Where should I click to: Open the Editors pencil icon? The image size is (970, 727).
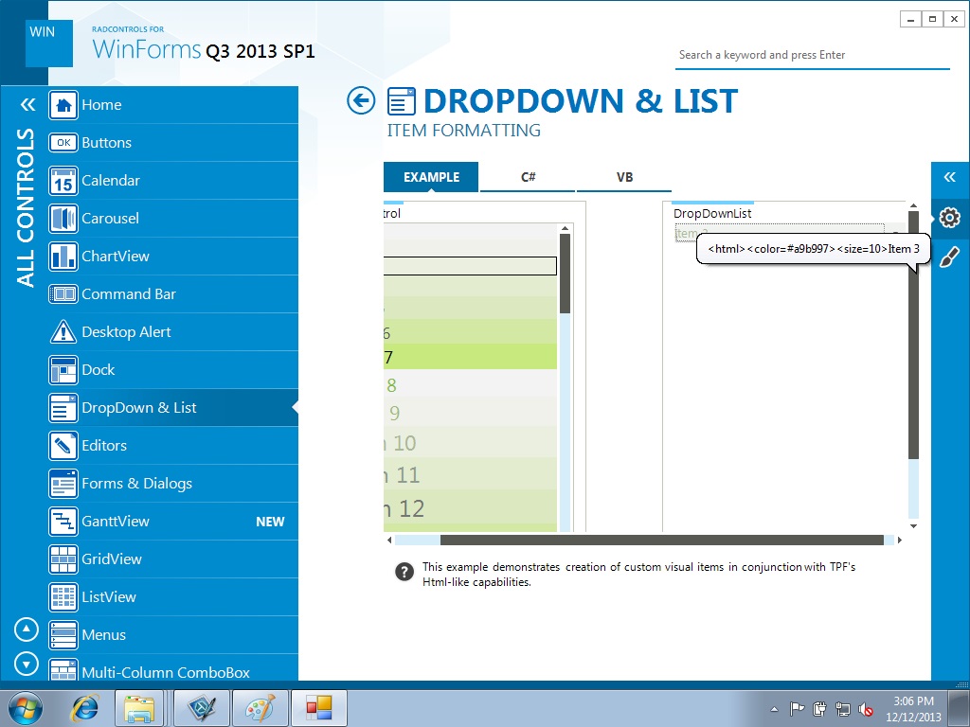[63, 445]
